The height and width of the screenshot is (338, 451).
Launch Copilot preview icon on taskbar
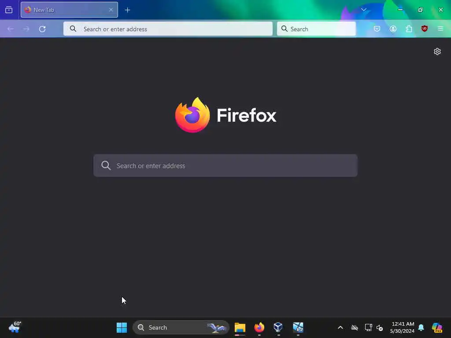coord(437,327)
